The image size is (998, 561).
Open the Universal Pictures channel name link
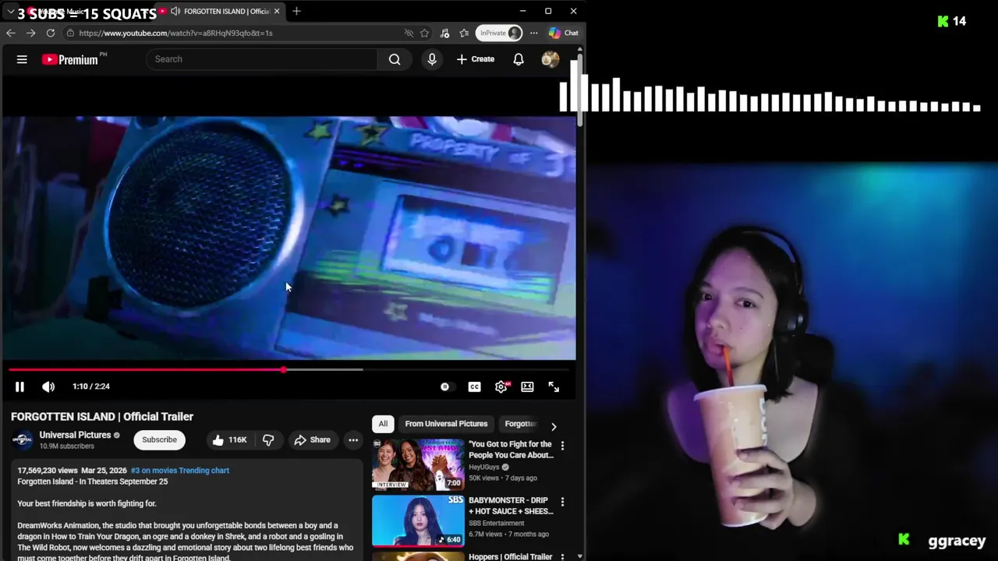(x=75, y=435)
